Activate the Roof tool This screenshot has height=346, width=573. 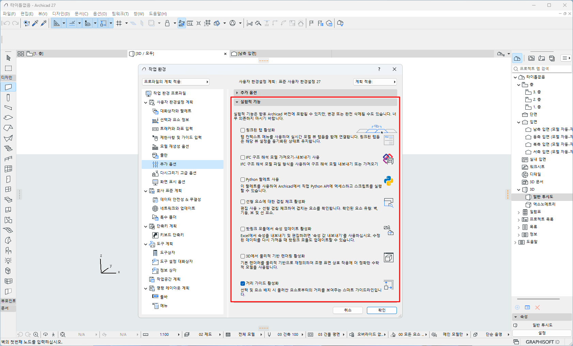[x=9, y=128]
